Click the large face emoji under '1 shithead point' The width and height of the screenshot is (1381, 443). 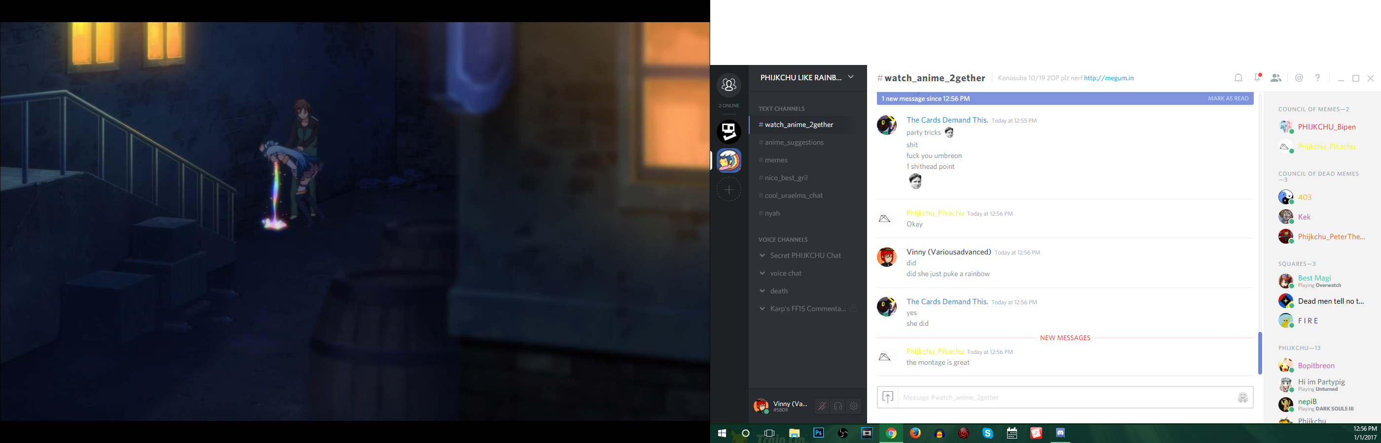tap(915, 181)
